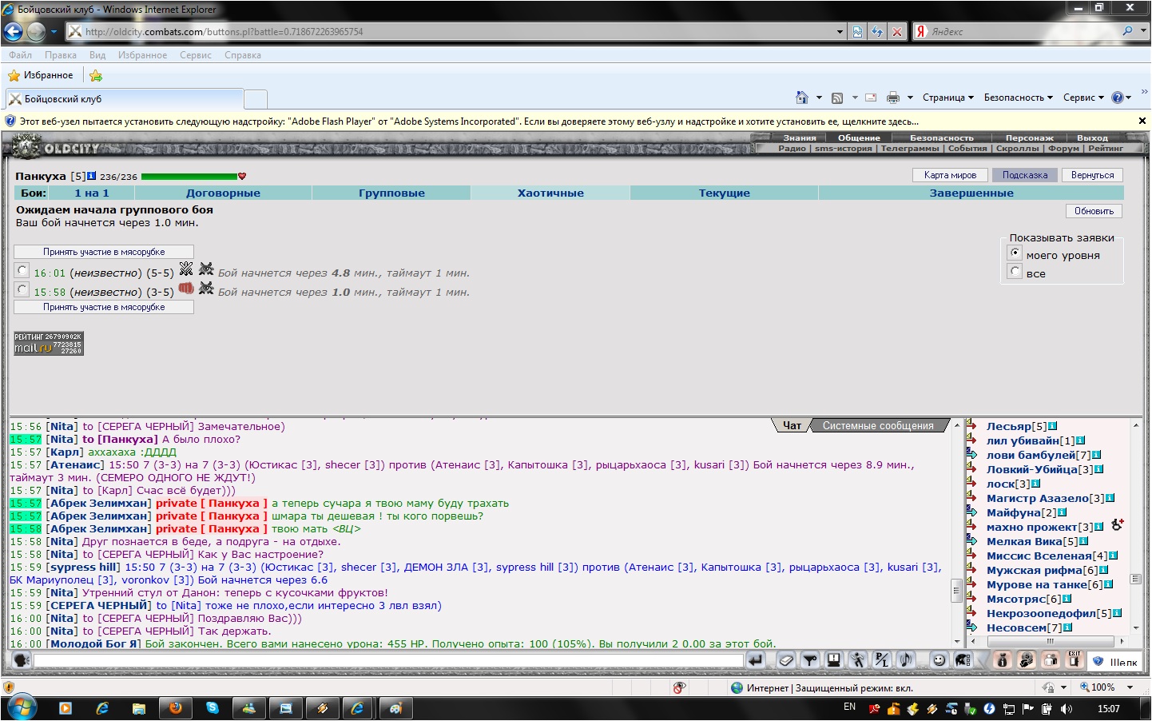Image resolution: width=1152 pixels, height=721 pixels.
Task: Switch to the Хаотичные battles tab
Action: (550, 193)
